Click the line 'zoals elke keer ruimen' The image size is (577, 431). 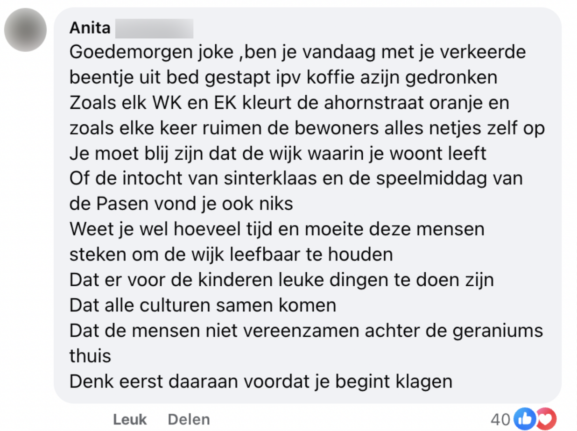click(x=307, y=127)
